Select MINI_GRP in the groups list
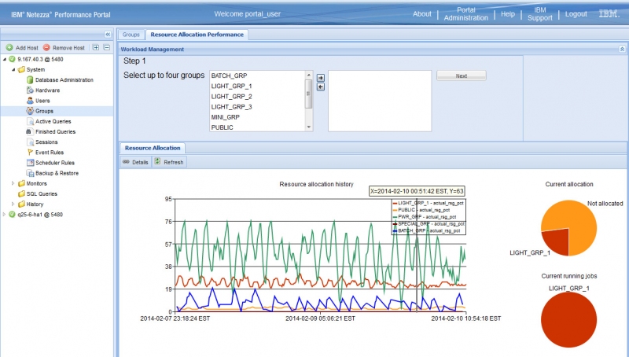The width and height of the screenshot is (629, 357). click(x=257, y=117)
